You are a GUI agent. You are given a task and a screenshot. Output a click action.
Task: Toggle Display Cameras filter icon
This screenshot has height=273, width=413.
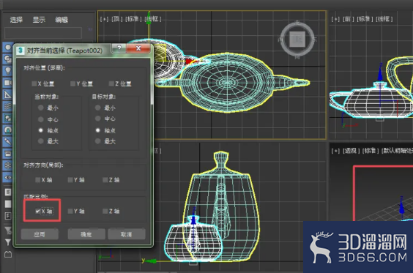8,83
